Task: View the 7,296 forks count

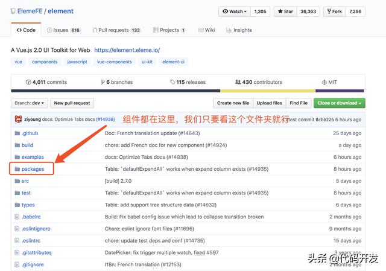Action: [355, 11]
